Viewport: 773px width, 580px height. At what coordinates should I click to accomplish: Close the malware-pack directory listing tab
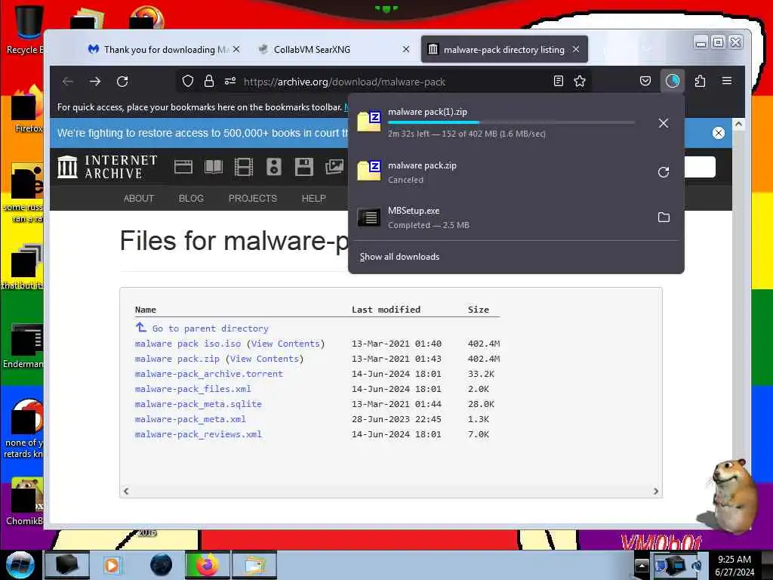tap(576, 49)
